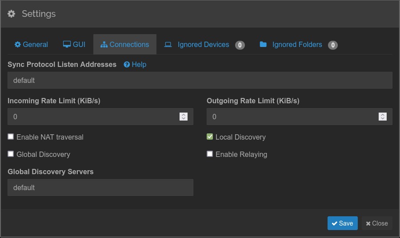Image resolution: width=400 pixels, height=238 pixels.
Task: Enable NAT traversal checkbox
Action: pos(11,137)
